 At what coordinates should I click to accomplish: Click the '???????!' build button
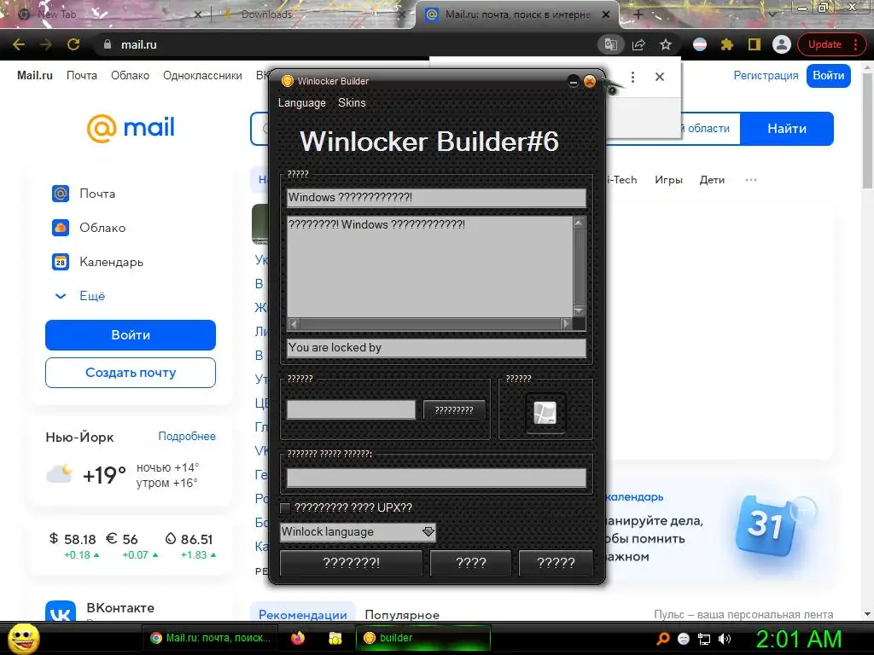pos(351,563)
